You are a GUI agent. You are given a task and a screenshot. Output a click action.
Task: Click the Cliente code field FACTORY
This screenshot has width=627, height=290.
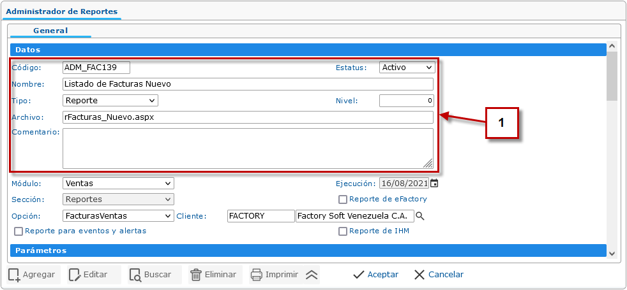point(261,216)
